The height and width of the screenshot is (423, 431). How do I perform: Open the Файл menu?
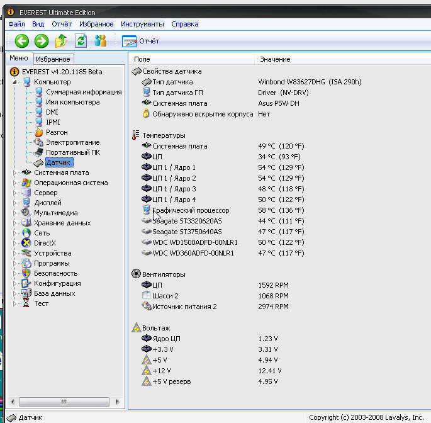[16, 24]
